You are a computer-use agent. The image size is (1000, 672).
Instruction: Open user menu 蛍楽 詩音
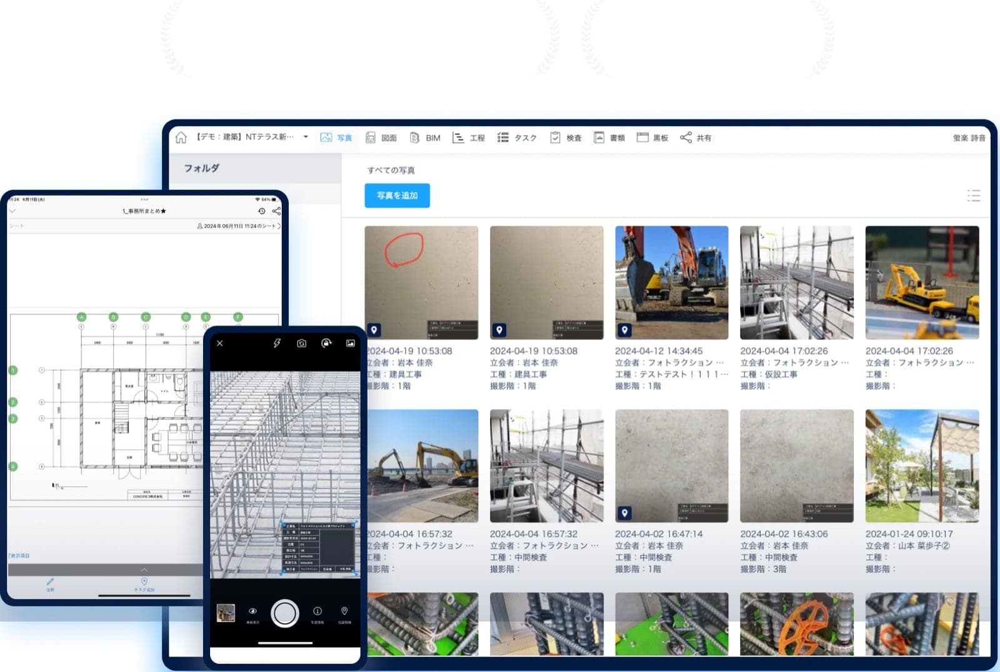coord(969,138)
